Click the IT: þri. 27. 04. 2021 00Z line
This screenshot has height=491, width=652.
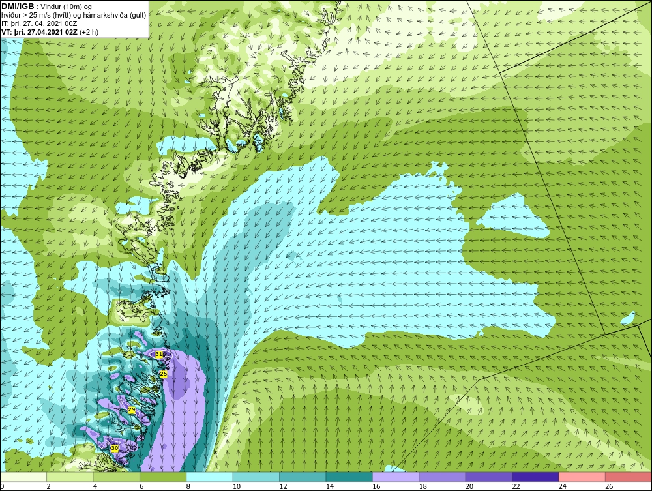pos(39,23)
